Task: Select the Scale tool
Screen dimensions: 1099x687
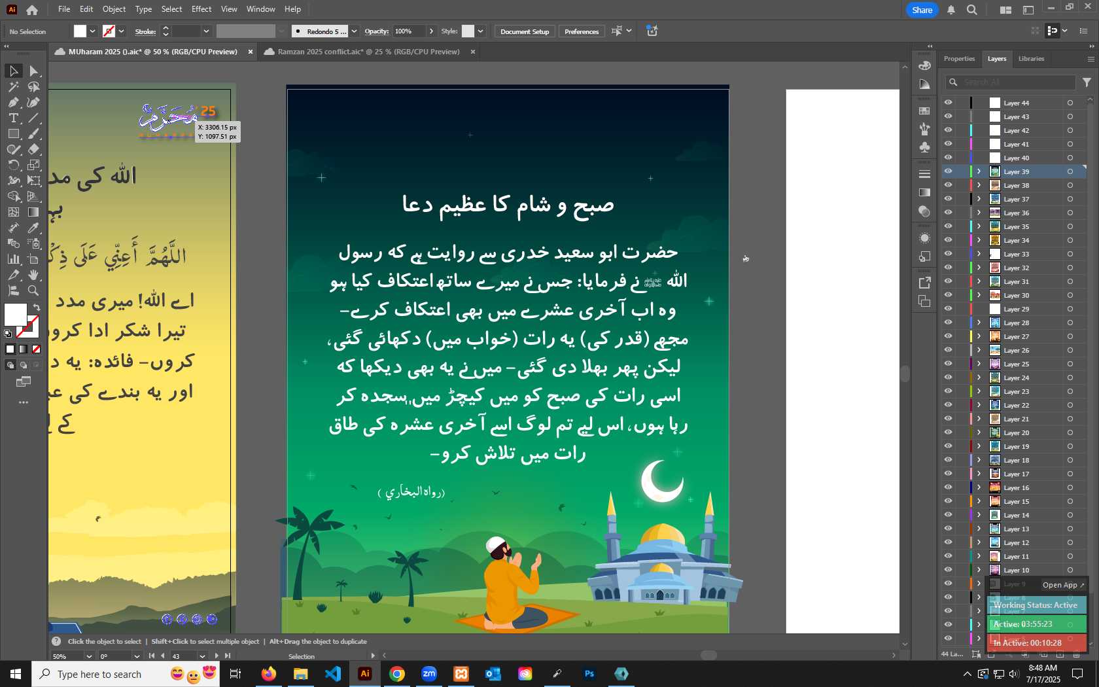Action: (34, 165)
